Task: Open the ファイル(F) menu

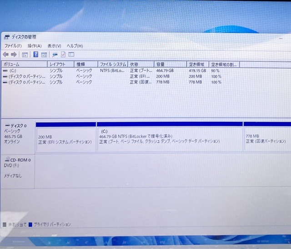Action: coord(13,46)
